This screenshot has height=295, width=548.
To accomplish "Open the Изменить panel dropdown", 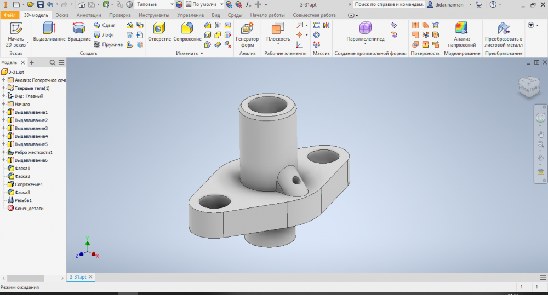I will pos(201,54).
